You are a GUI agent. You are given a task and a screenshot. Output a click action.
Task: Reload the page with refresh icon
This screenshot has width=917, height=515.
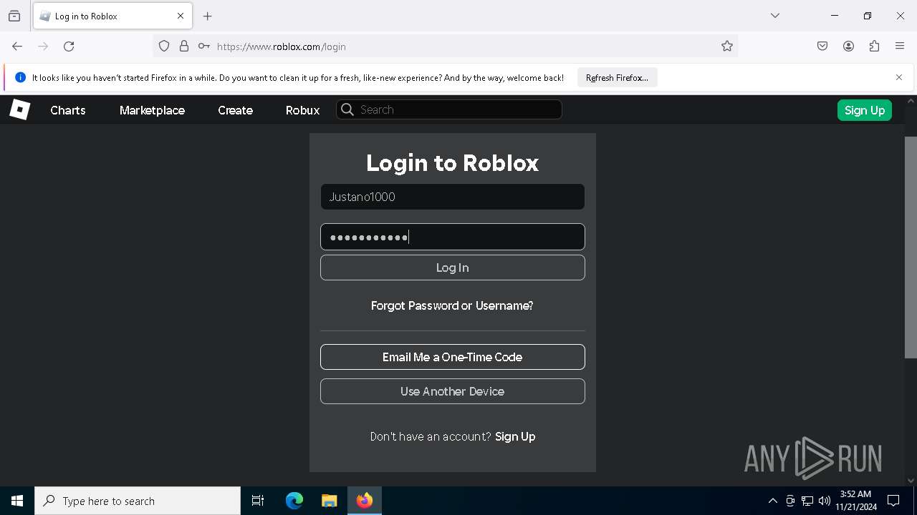69,46
